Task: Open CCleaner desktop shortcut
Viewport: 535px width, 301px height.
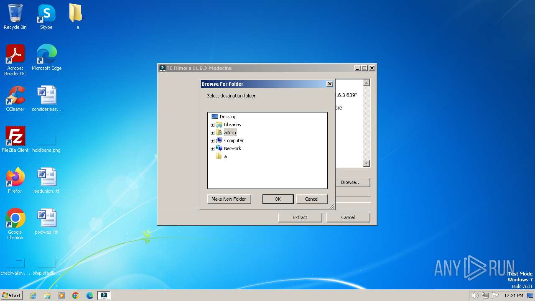Action: [x=15, y=99]
